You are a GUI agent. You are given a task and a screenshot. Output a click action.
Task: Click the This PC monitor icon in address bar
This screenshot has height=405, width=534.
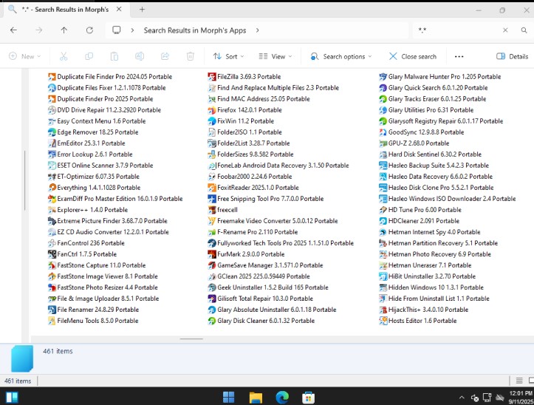click(x=117, y=30)
